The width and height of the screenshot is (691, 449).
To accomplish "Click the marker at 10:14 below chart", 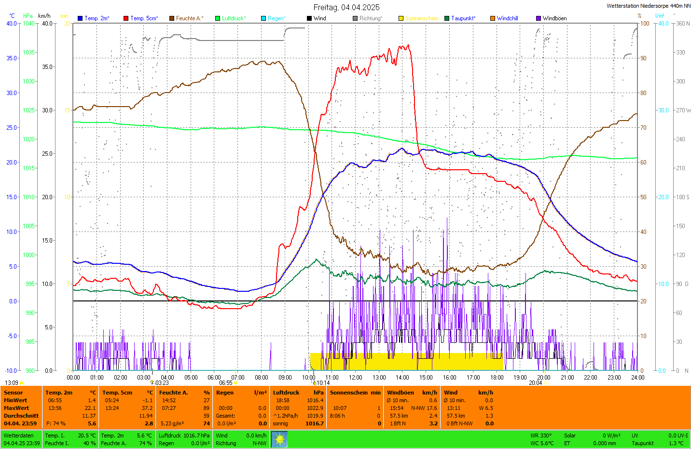I will click(315, 383).
